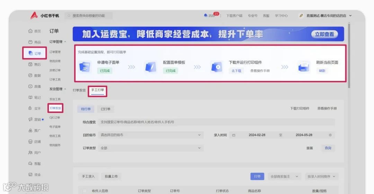Open 下载客户端 in the top bar
The height and width of the screenshot is (194, 374).
[x=234, y=16]
